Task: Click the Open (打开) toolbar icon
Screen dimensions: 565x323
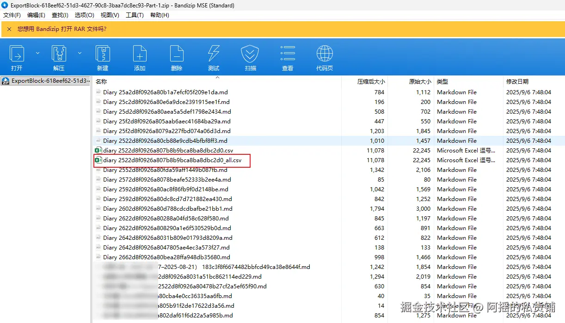Action: (x=17, y=54)
